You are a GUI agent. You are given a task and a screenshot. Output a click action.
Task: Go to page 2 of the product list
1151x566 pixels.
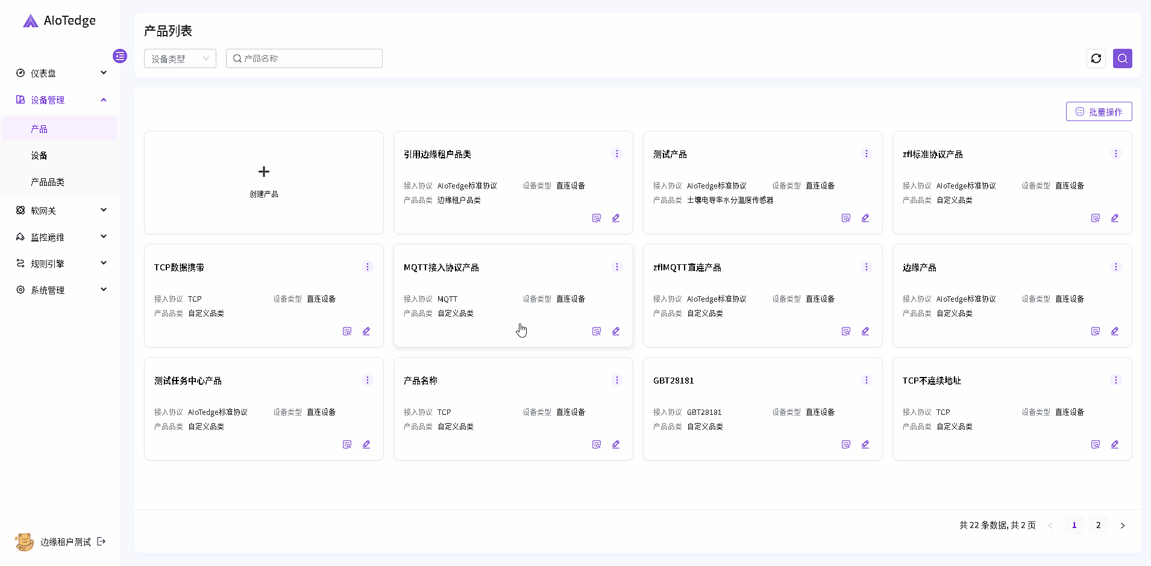tap(1098, 525)
